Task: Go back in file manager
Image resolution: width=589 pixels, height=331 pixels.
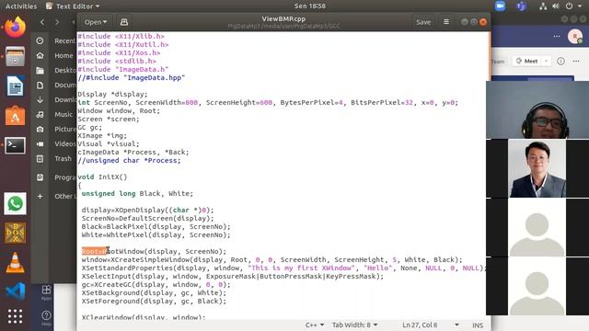Action: coord(42,22)
